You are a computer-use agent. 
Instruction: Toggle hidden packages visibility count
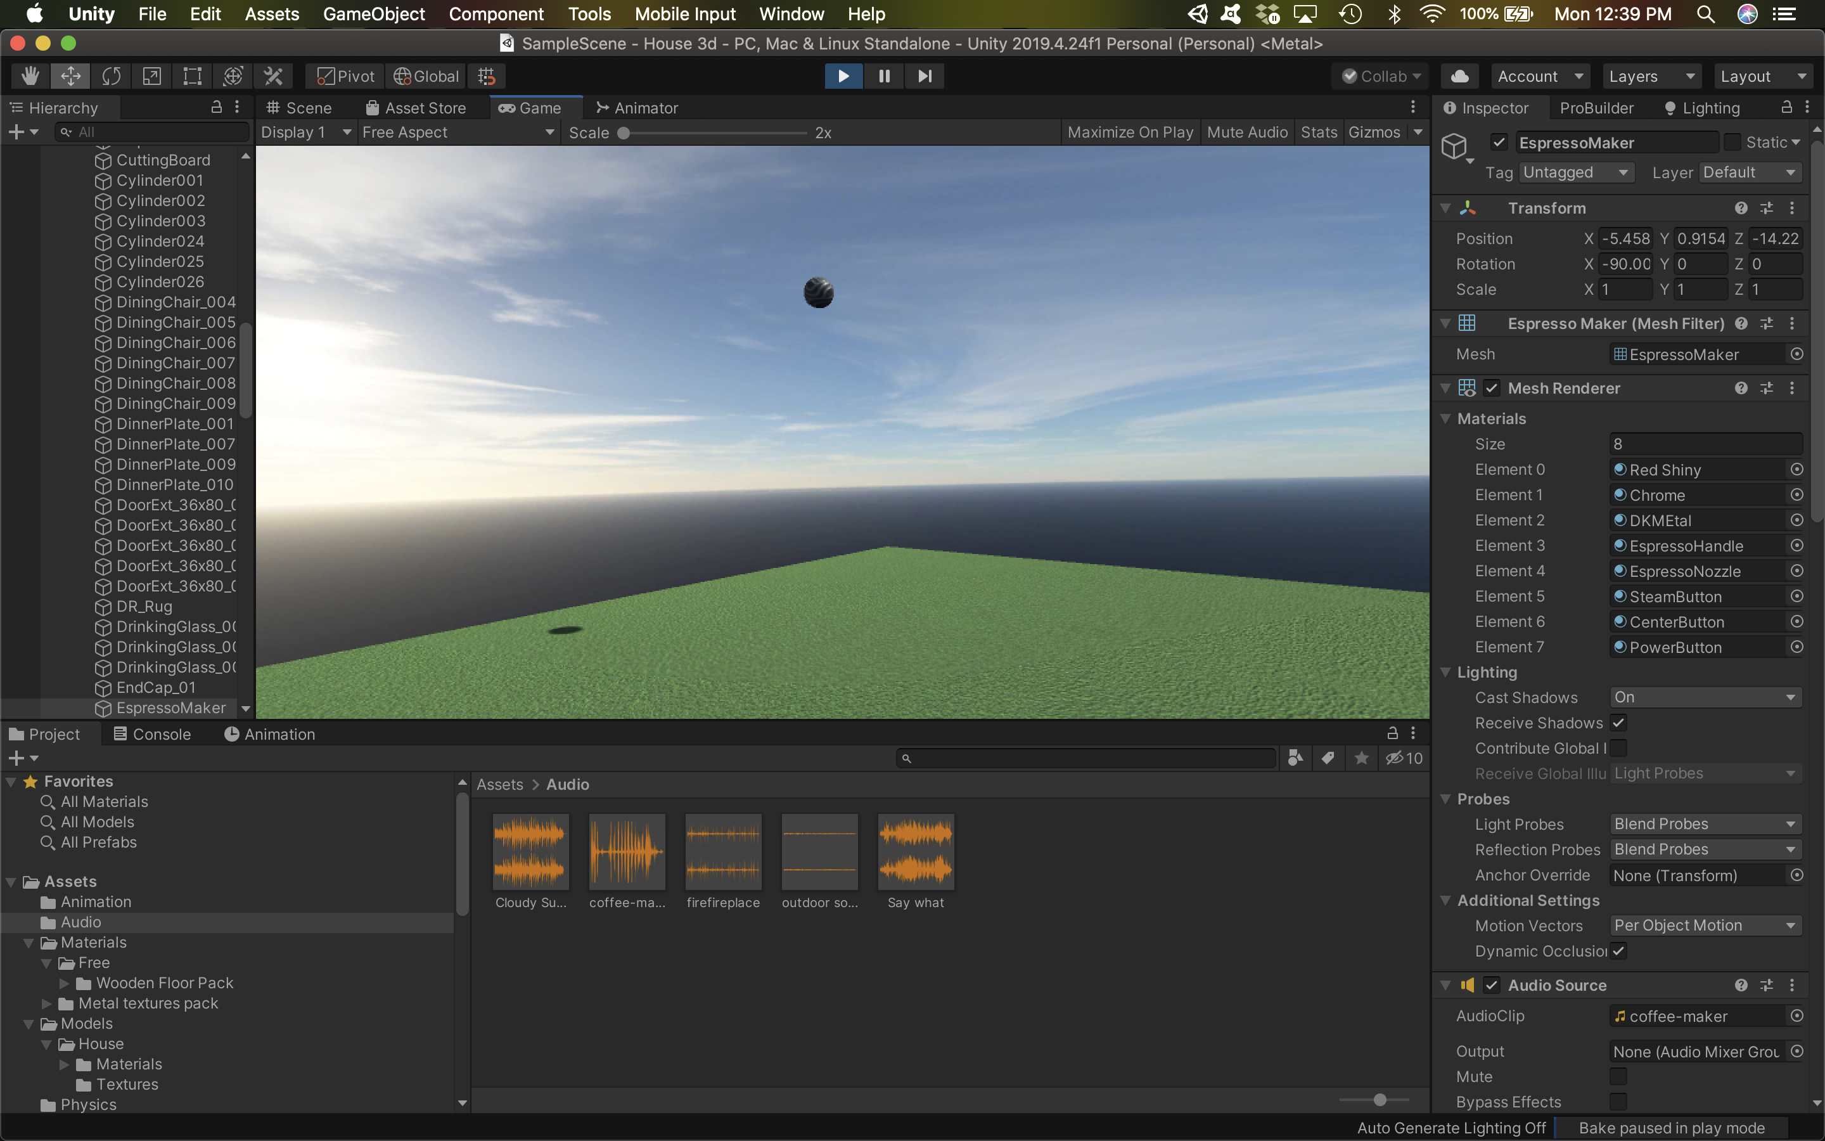tap(1404, 757)
